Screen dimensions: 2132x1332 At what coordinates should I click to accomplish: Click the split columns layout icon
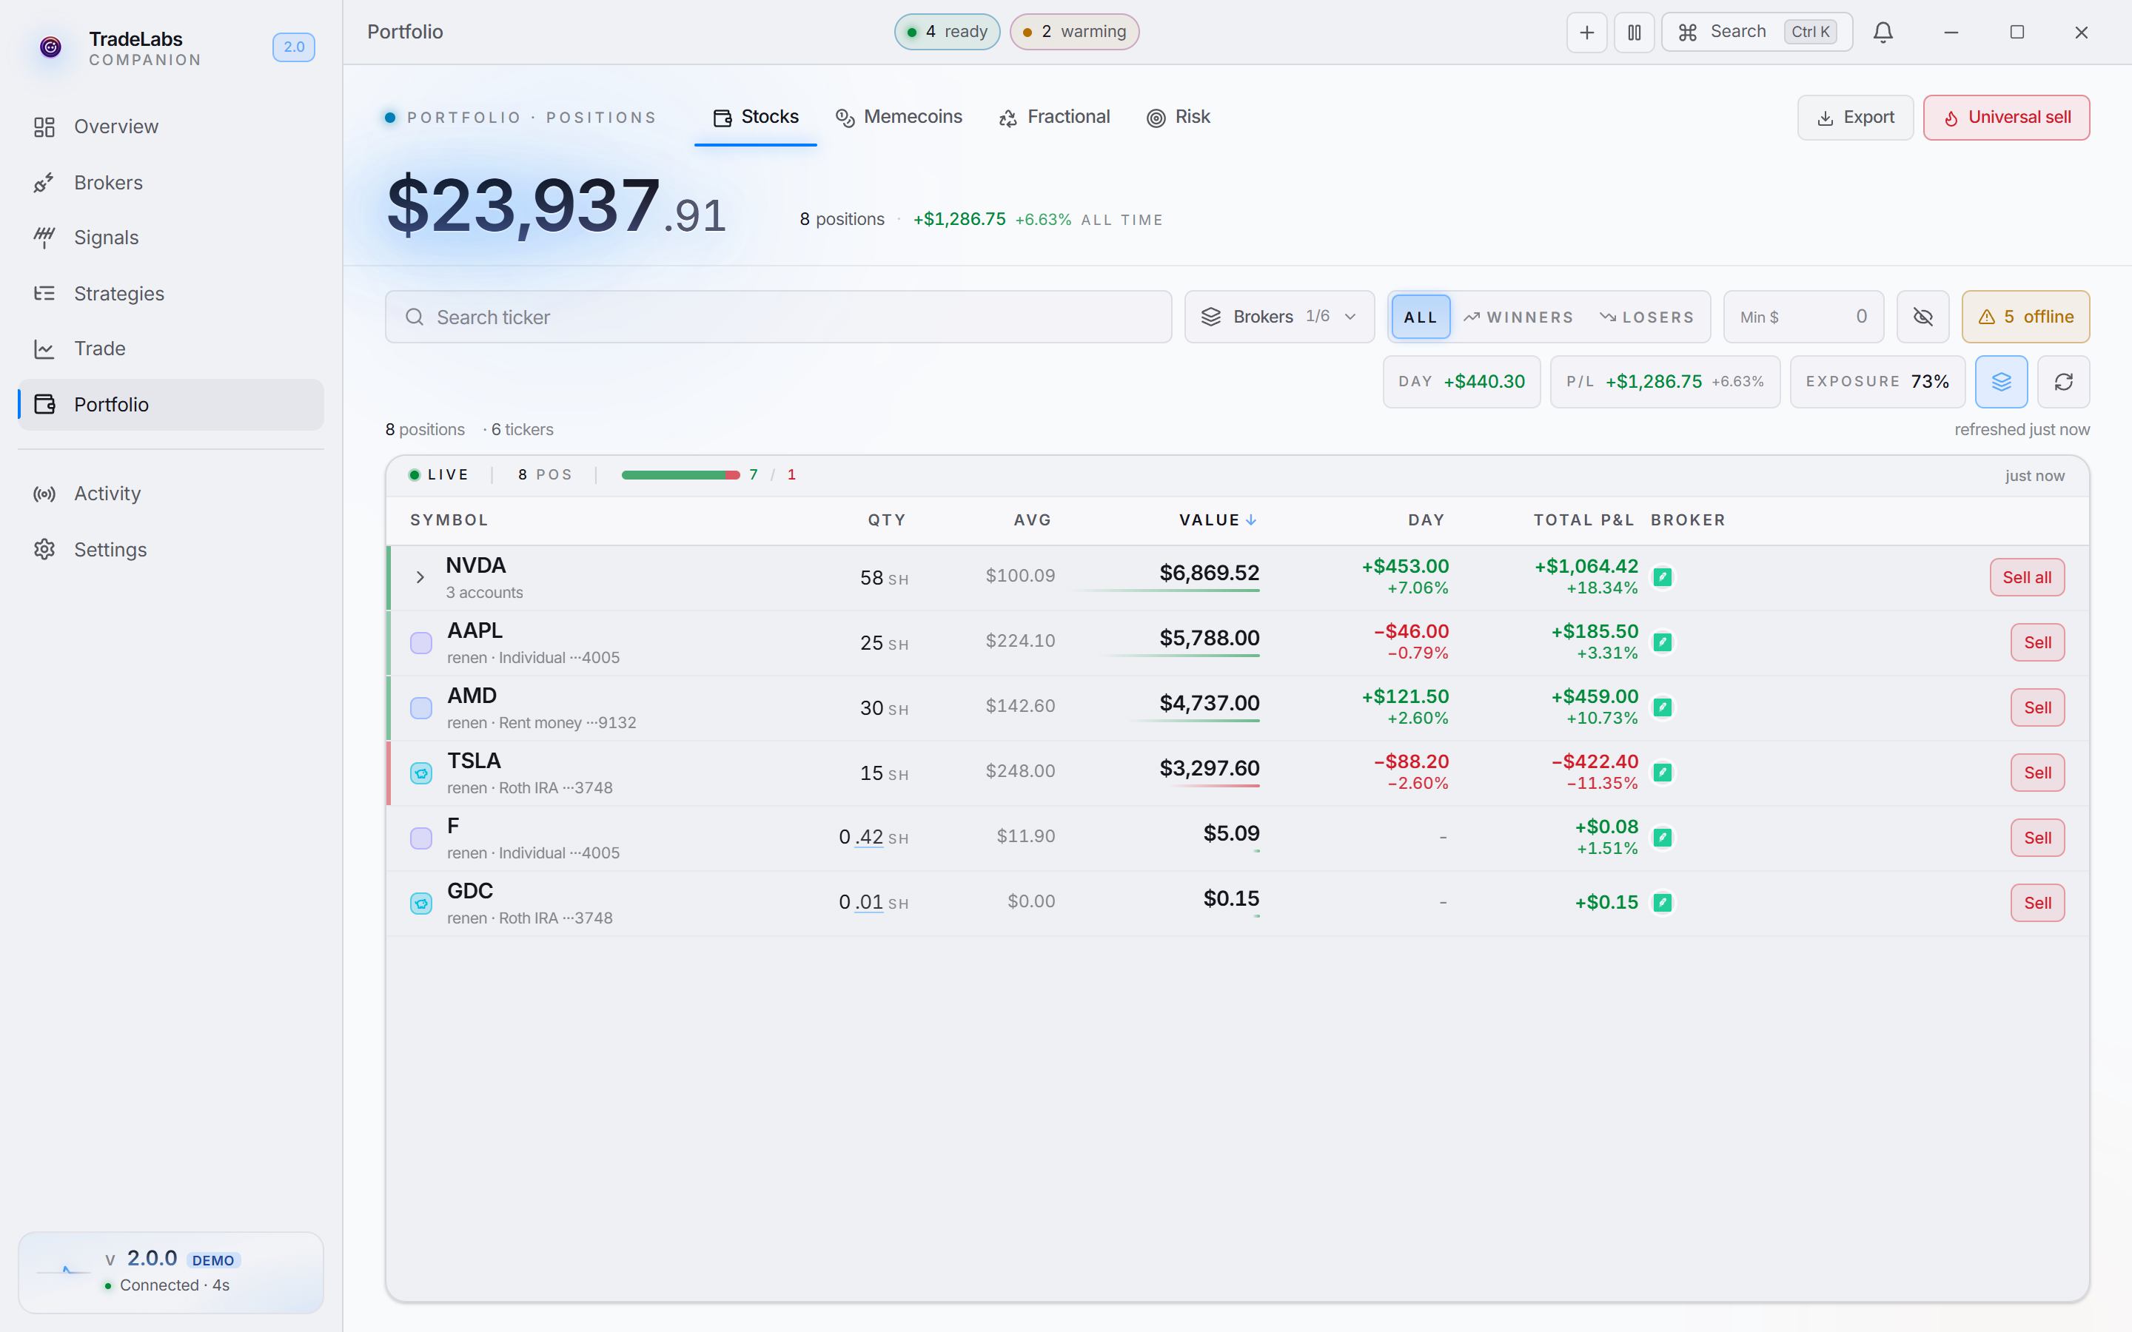coord(1635,33)
